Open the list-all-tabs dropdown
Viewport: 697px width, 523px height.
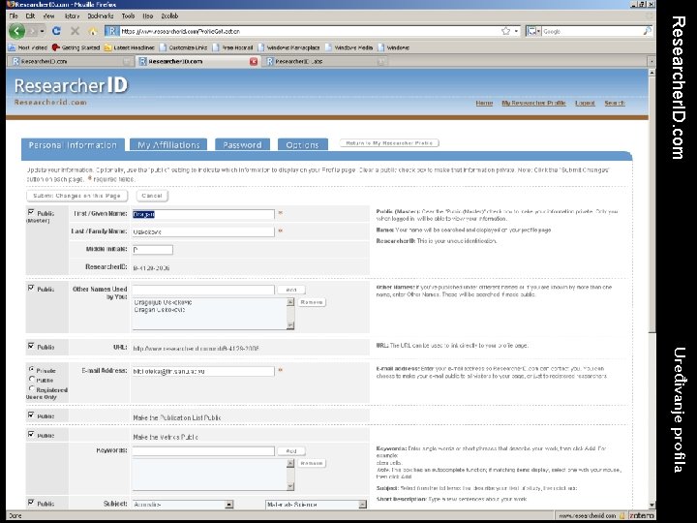pos(652,61)
